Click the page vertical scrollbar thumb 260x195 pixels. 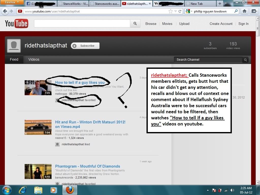click(x=258, y=28)
